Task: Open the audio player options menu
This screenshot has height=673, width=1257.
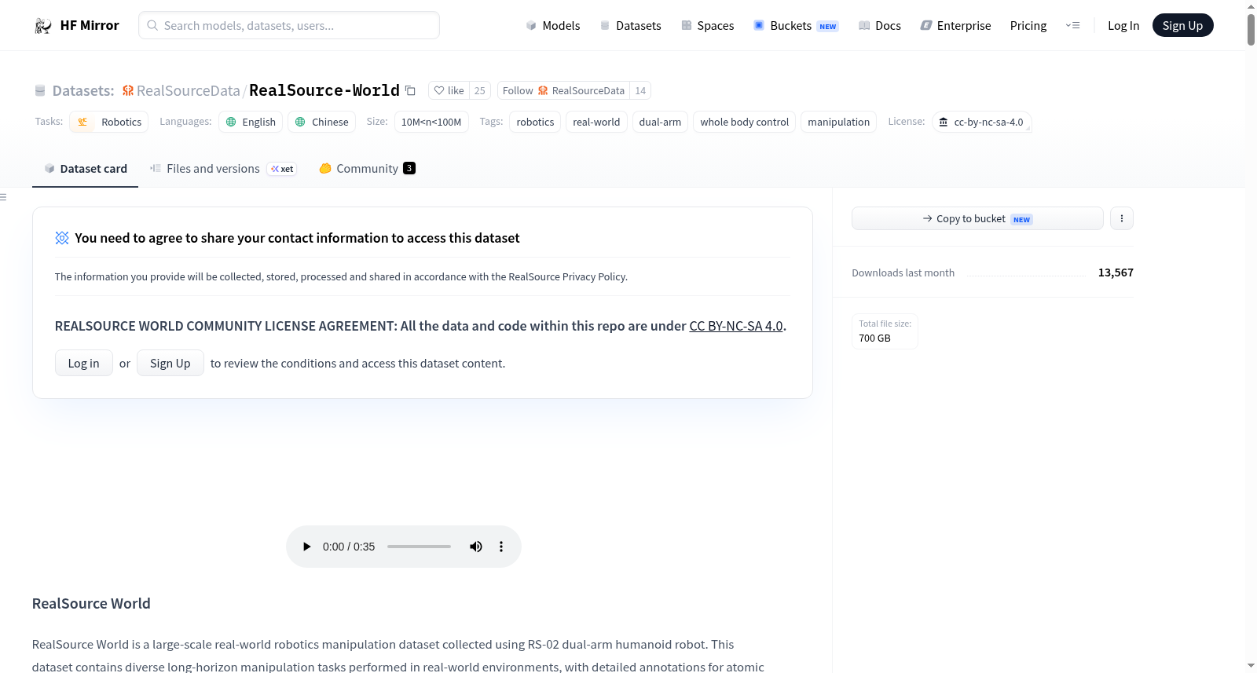Action: pos(501,547)
